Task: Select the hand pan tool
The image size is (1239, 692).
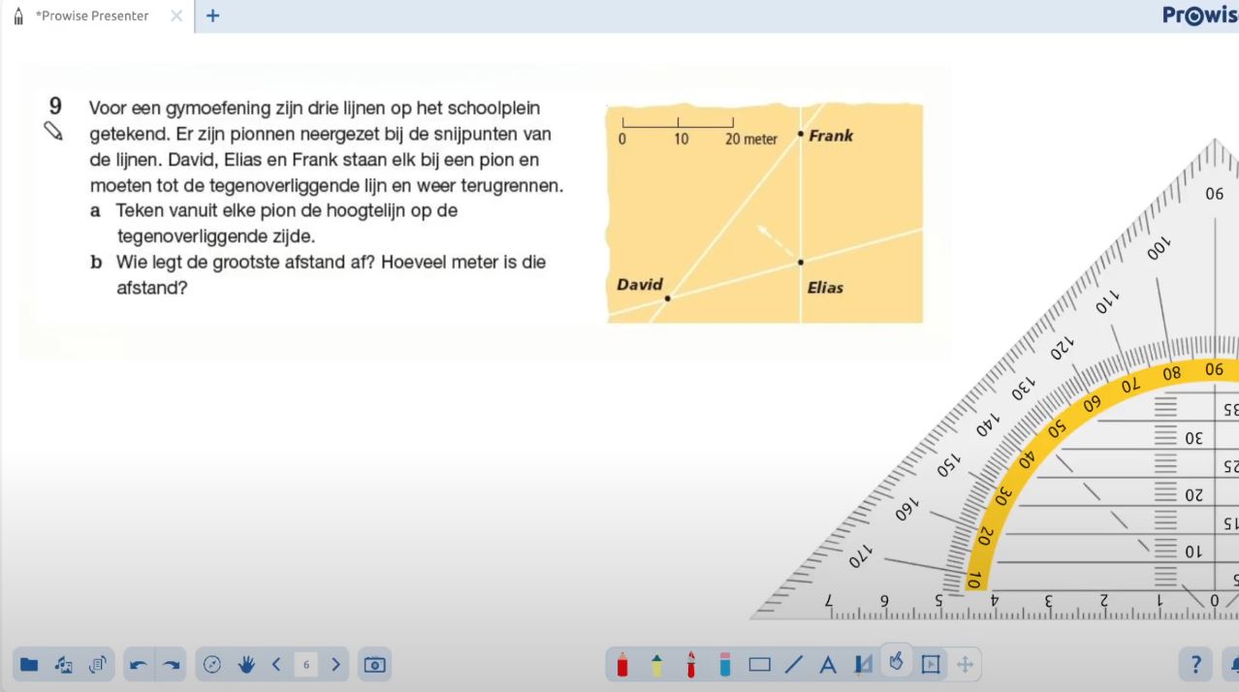Action: click(246, 664)
